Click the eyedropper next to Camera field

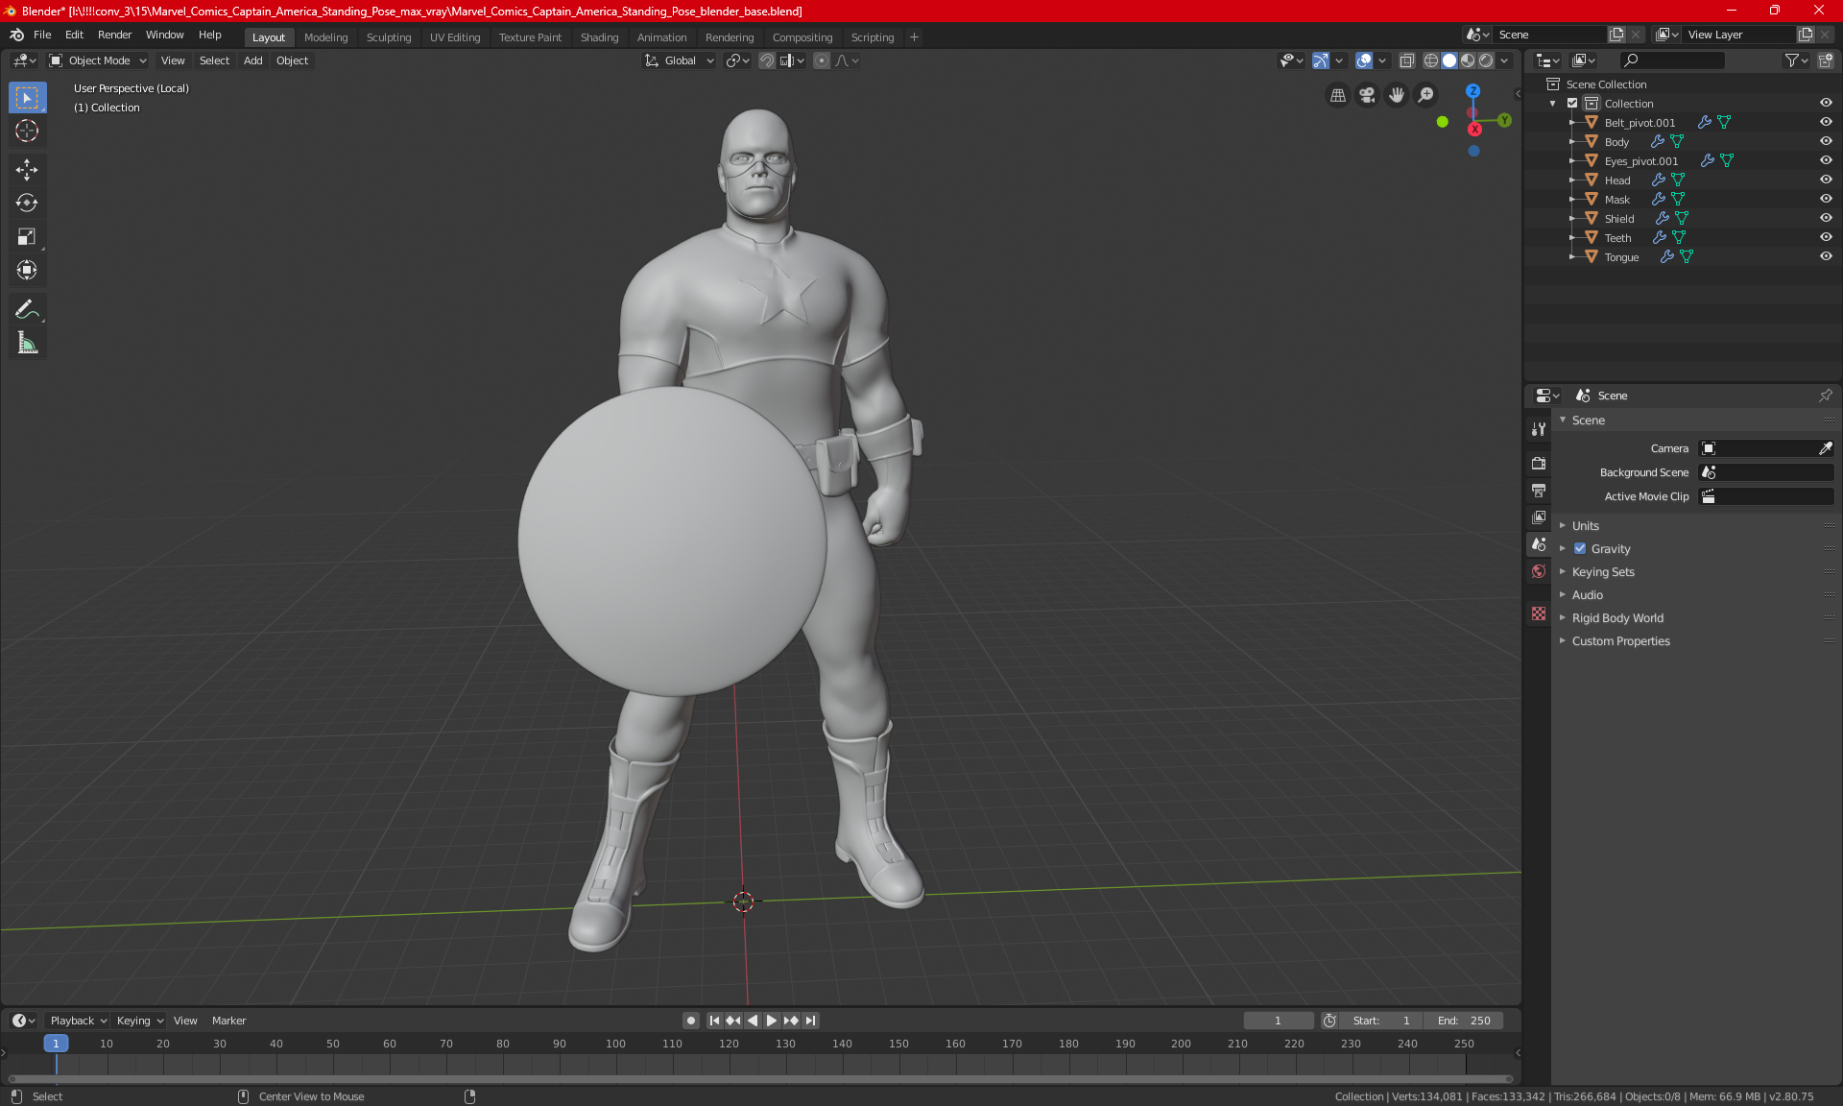click(1825, 448)
